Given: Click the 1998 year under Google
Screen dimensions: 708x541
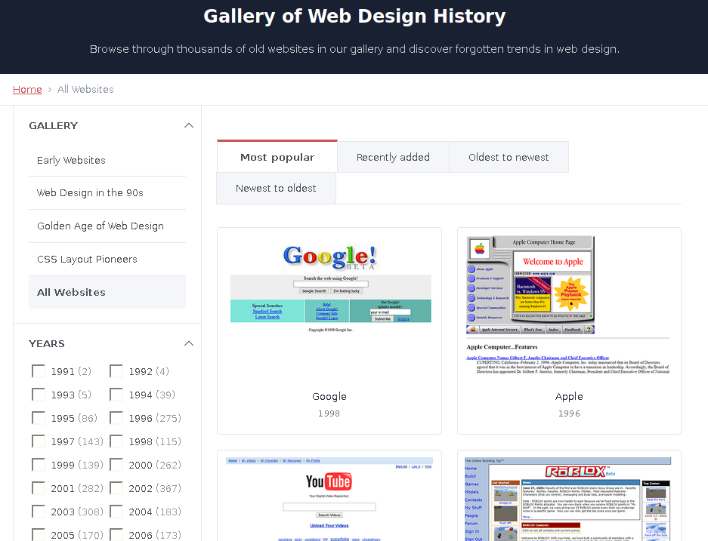Looking at the screenshot, I should [x=329, y=413].
